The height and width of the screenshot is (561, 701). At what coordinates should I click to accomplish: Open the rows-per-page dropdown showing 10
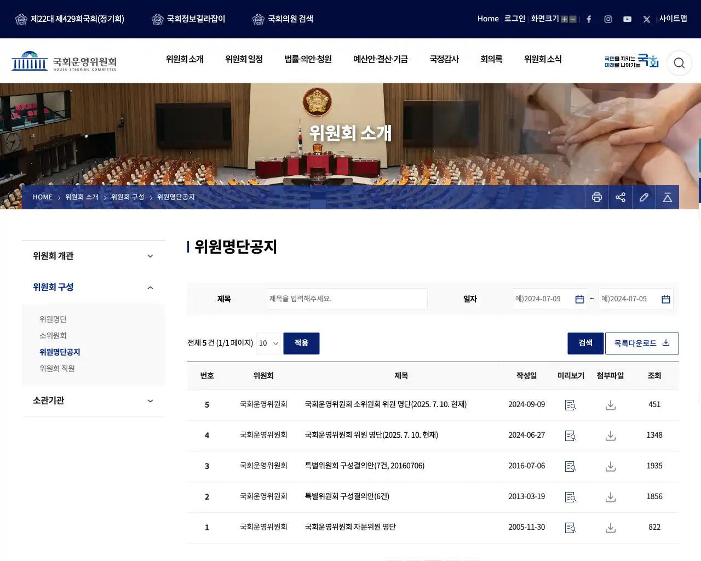[268, 344]
